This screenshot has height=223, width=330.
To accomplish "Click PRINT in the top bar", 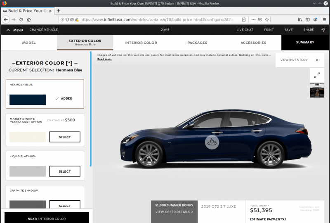I will coord(269,30).
